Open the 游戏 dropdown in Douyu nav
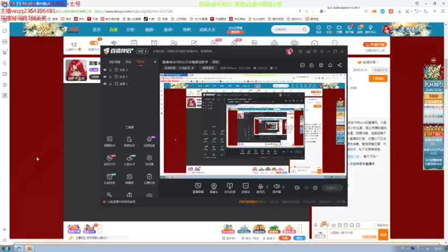Image resolution: width=448 pixels, height=252 pixels. click(169, 30)
